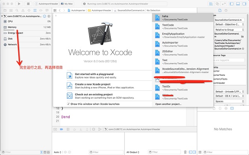The width and height of the screenshot is (249, 155).
Task: Select the standard editor mode
Action: pos(211,4)
